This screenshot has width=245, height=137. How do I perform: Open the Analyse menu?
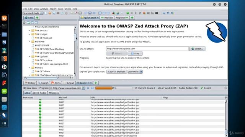44,9
